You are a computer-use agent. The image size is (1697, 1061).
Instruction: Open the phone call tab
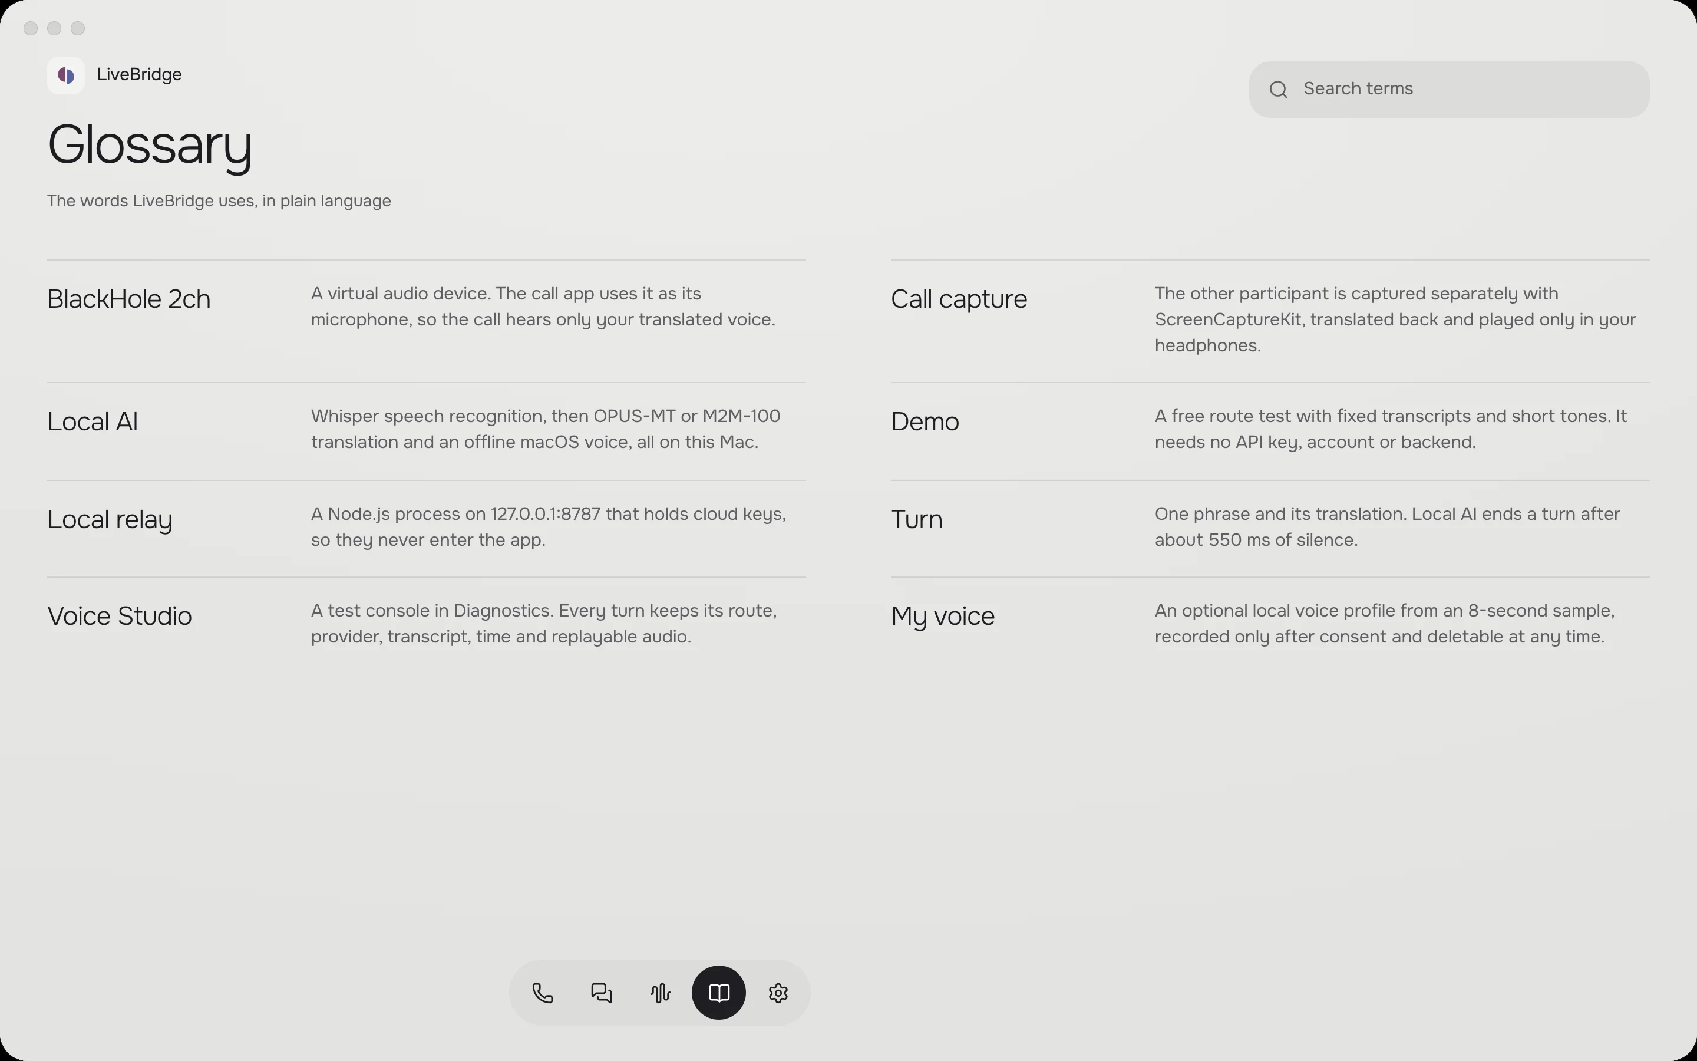[x=542, y=993]
